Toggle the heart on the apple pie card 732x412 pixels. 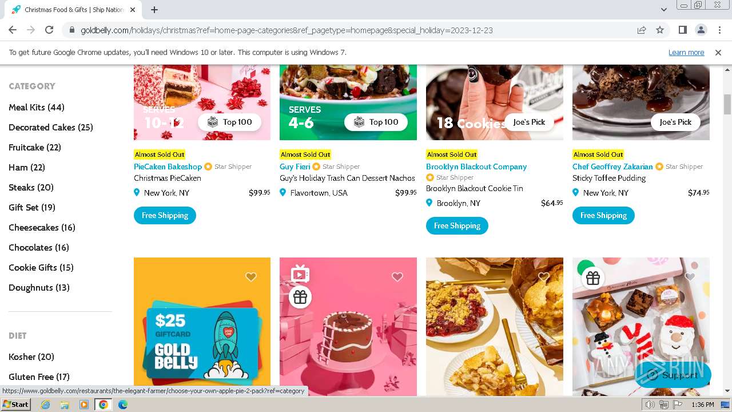pyautogui.click(x=544, y=277)
